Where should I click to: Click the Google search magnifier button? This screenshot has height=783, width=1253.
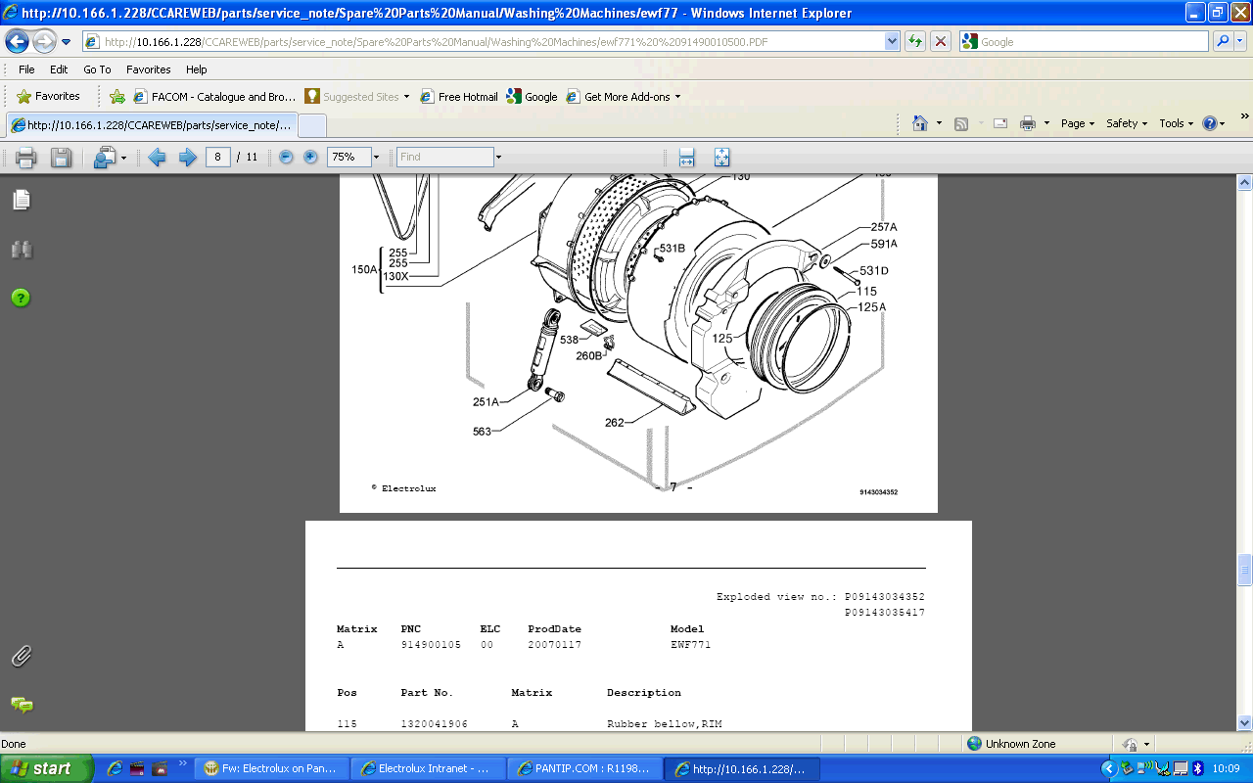[1223, 41]
